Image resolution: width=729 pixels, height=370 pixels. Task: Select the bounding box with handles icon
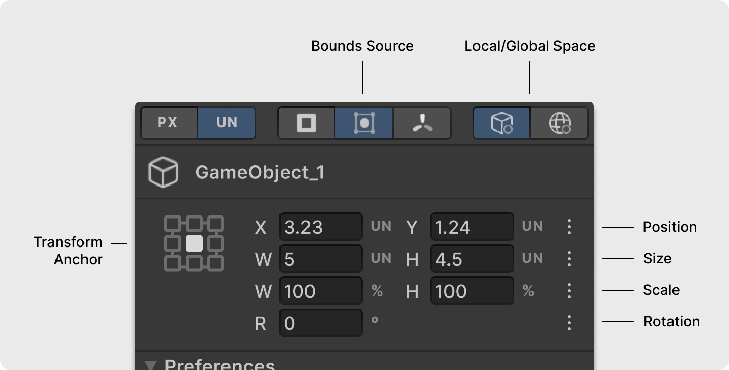(x=364, y=123)
